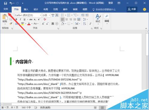The image size is (149, 110).
Task: Toggle show/hide paragraph marks
Action: coord(91,23)
